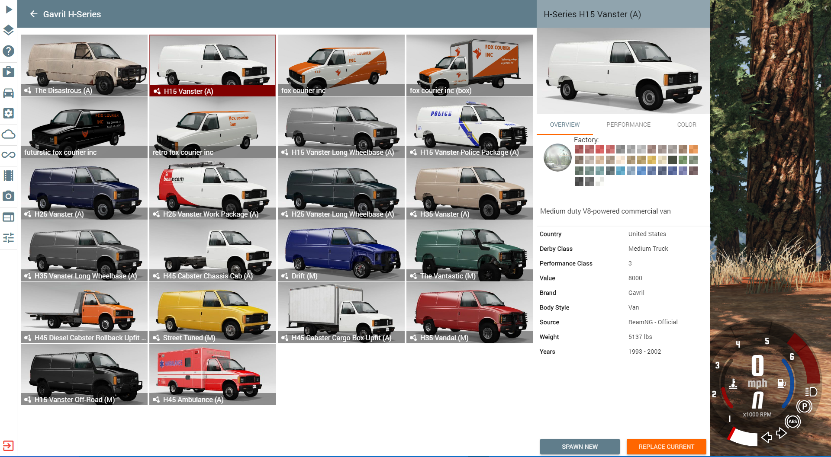This screenshot has width=831, height=457.
Task: Open the camera photo mode icon
Action: click(x=9, y=196)
